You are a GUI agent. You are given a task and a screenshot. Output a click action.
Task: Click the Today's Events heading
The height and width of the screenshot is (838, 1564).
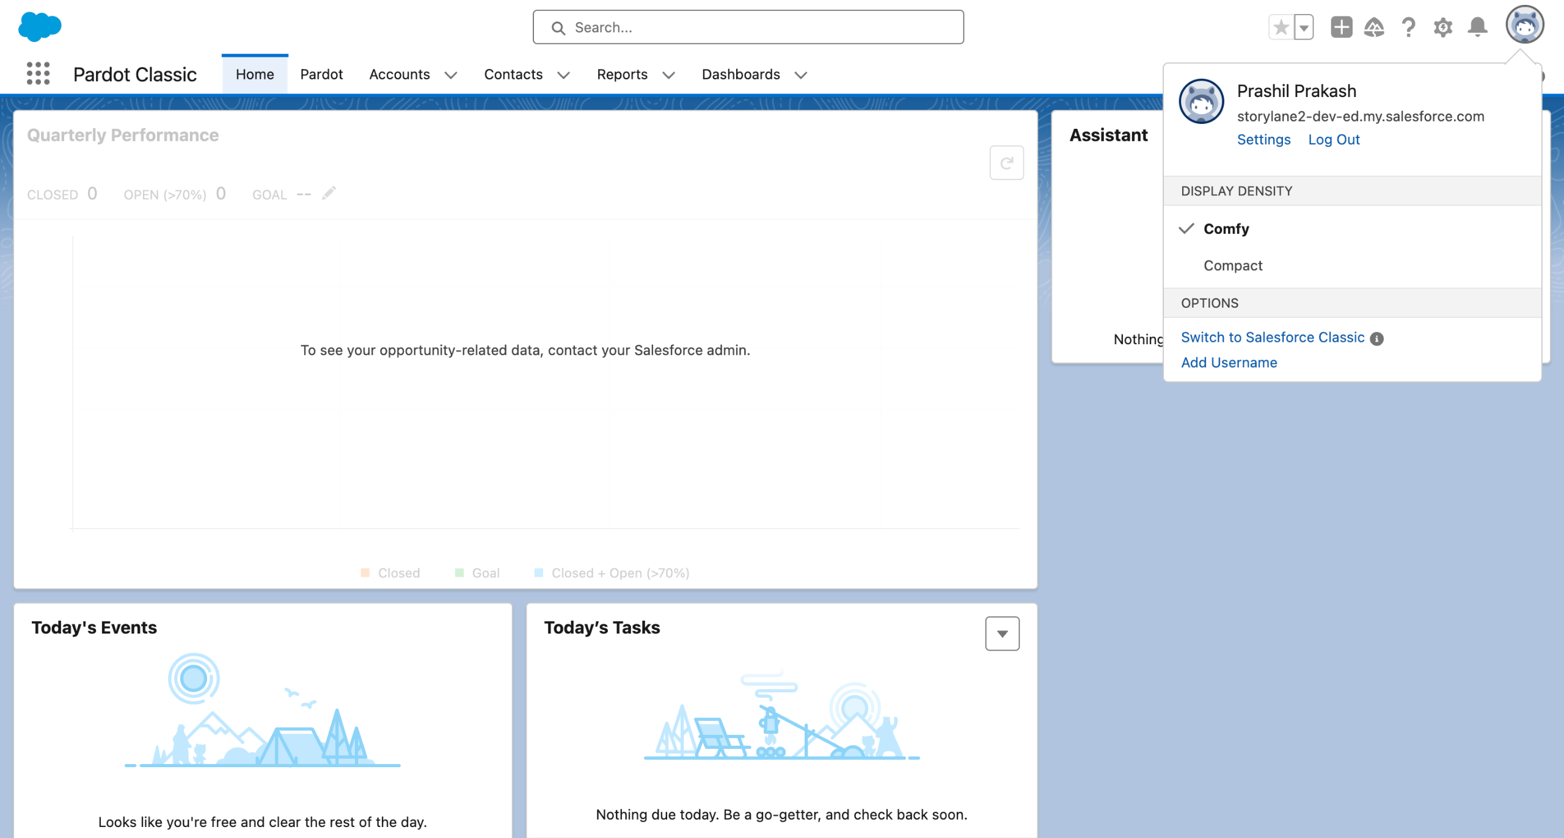(x=94, y=627)
